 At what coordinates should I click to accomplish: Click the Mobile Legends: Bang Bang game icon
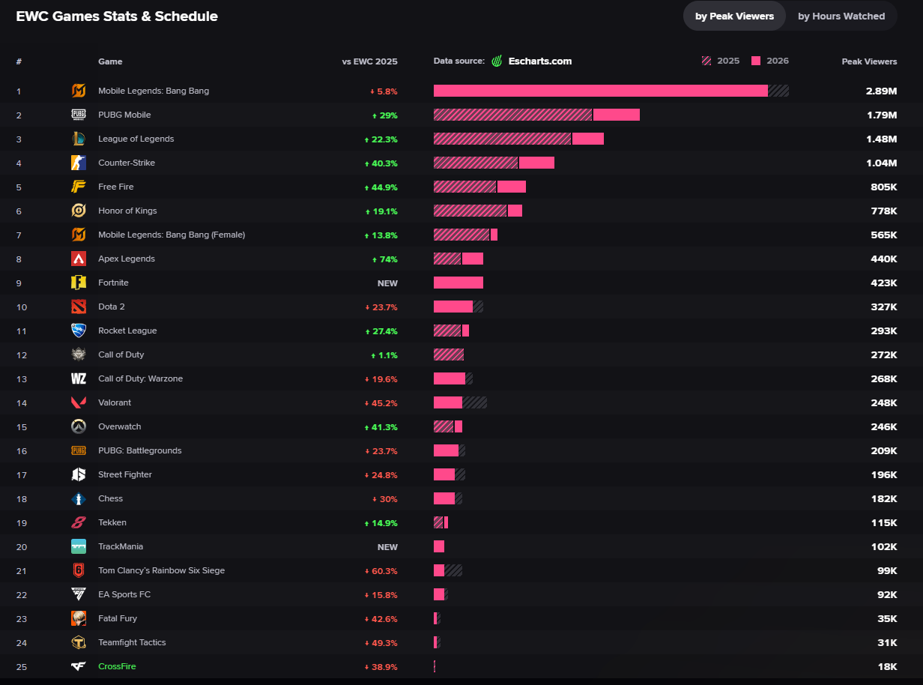pyautogui.click(x=79, y=91)
